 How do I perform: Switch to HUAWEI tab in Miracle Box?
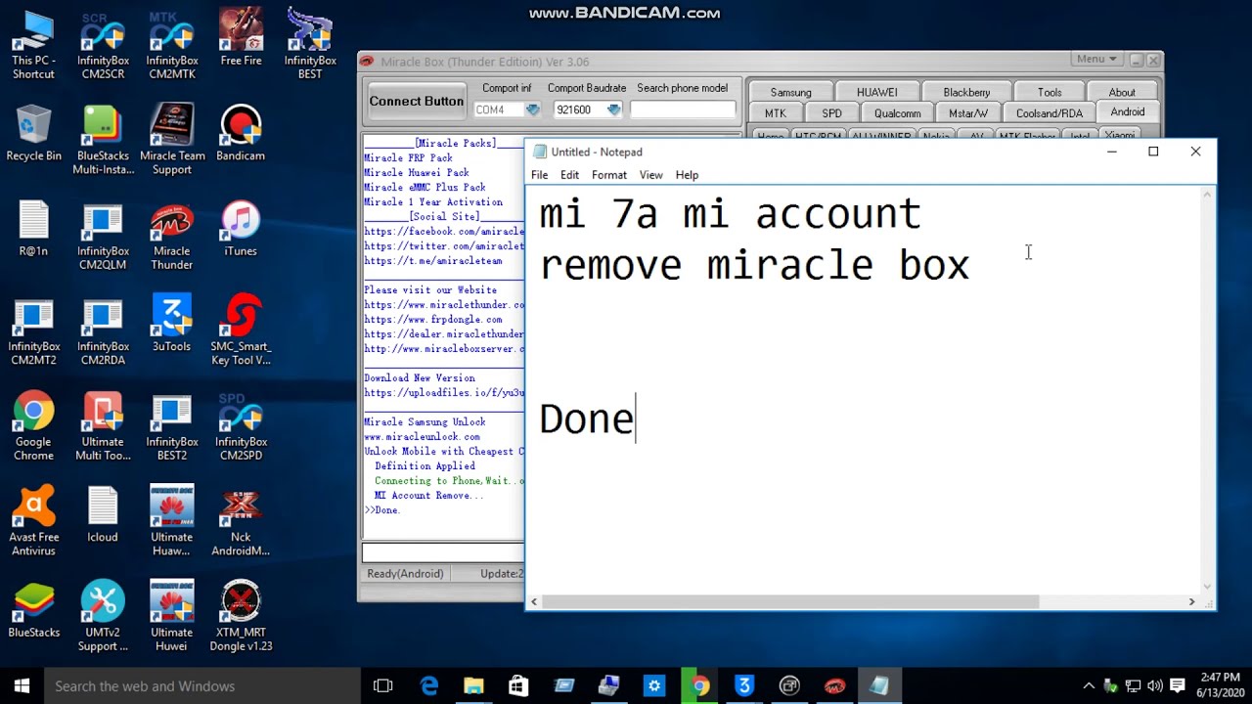pyautogui.click(x=876, y=93)
